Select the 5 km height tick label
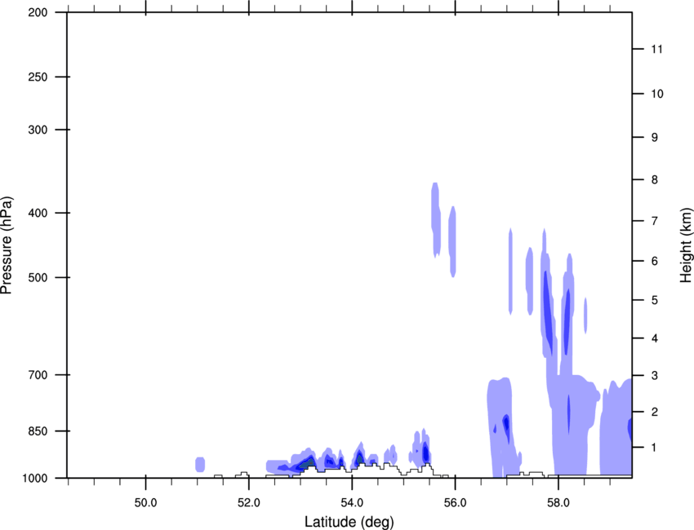Viewport: 694px width, 530px height. coord(655,300)
